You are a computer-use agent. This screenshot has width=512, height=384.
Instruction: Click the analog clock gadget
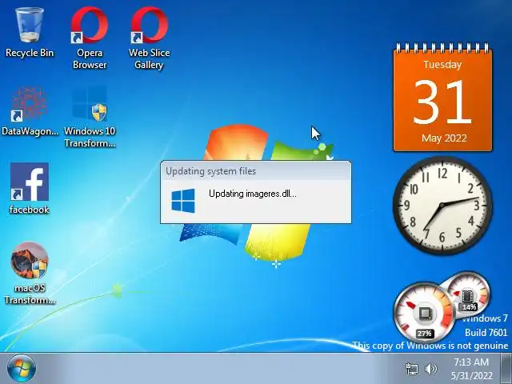coord(442,205)
